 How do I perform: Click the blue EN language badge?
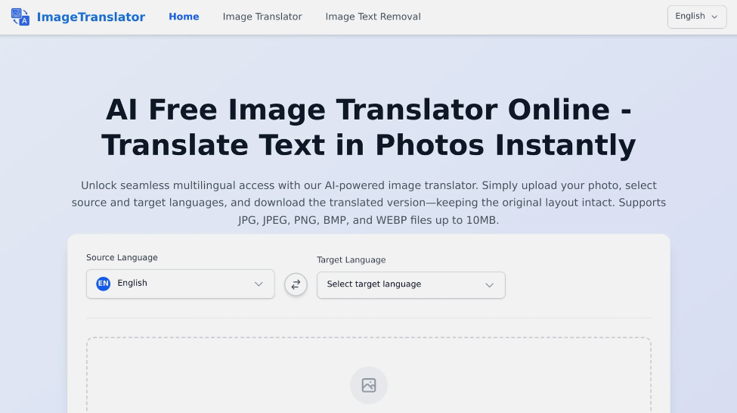click(x=103, y=284)
